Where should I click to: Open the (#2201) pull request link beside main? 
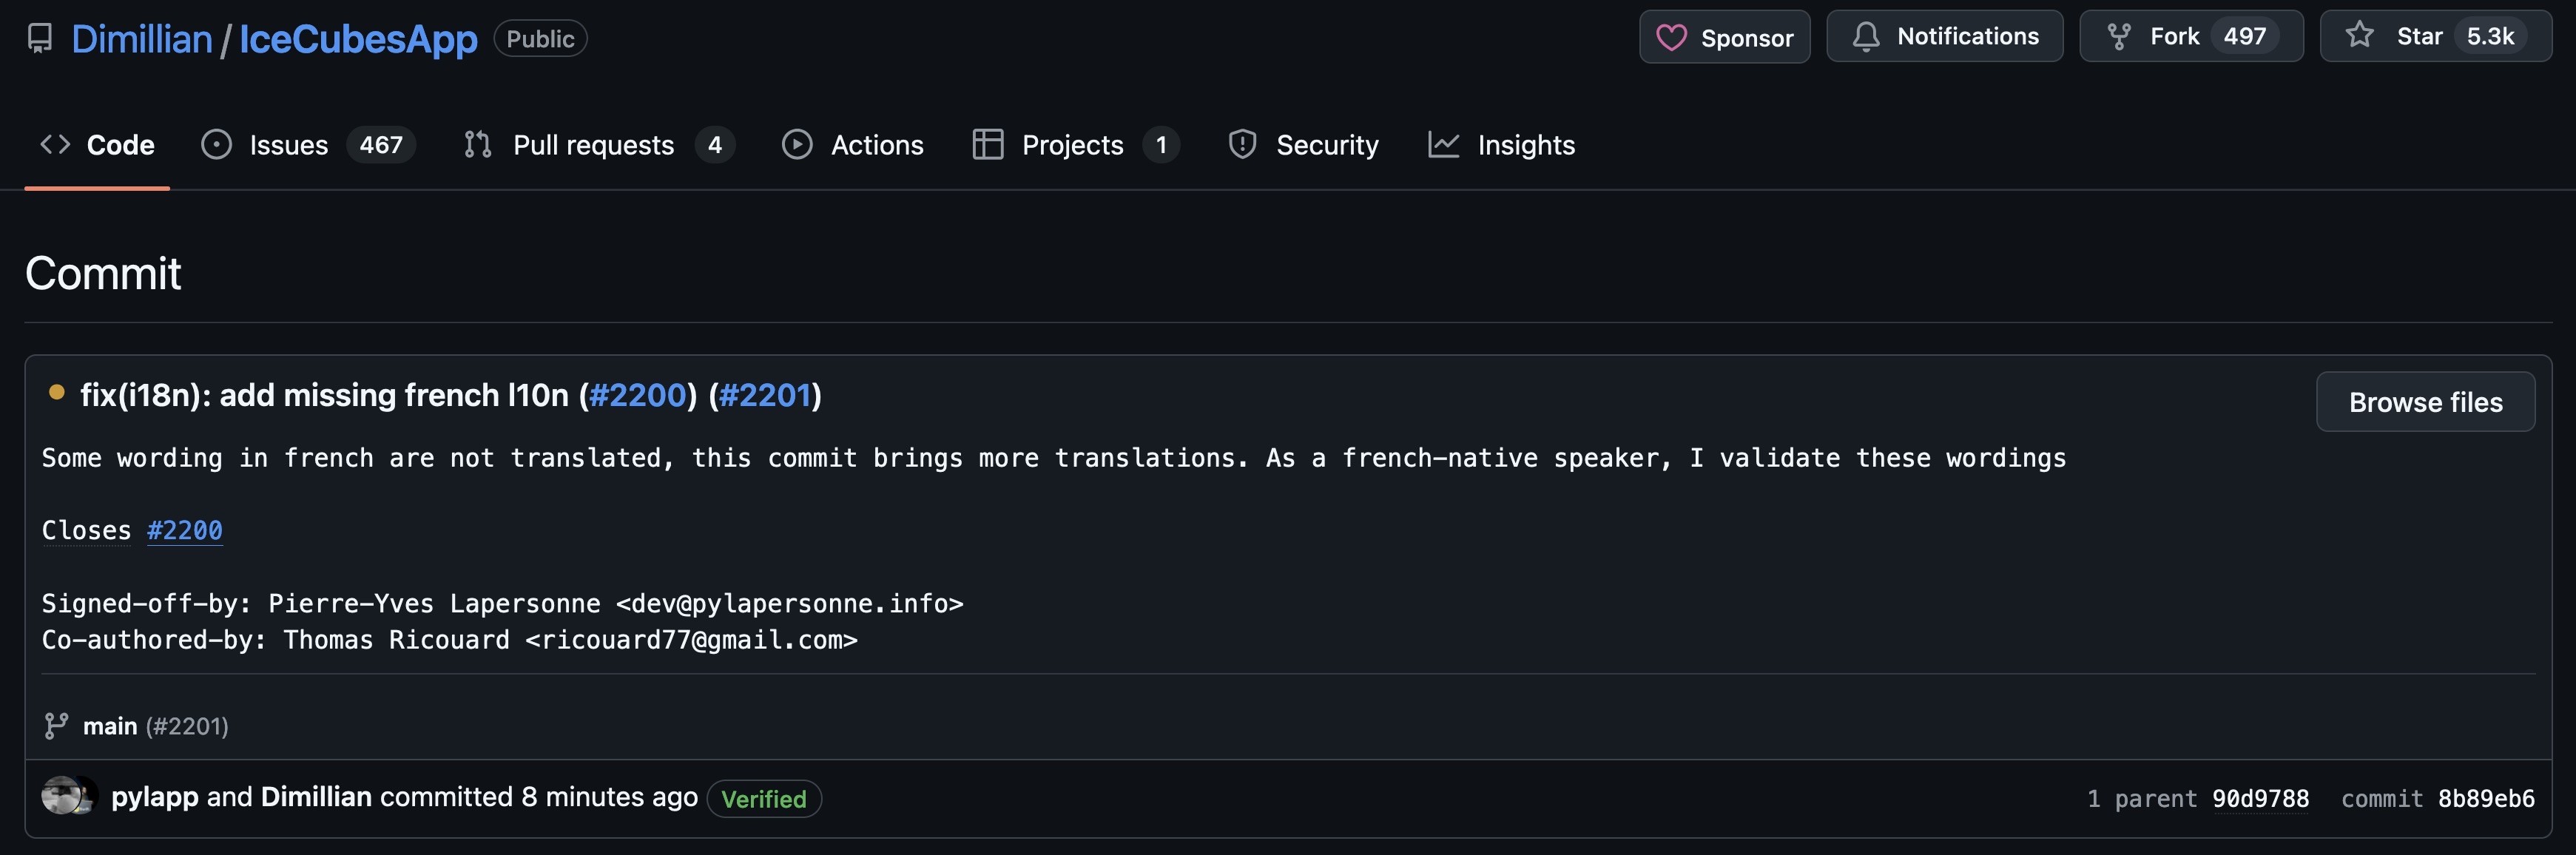pyautogui.click(x=187, y=726)
